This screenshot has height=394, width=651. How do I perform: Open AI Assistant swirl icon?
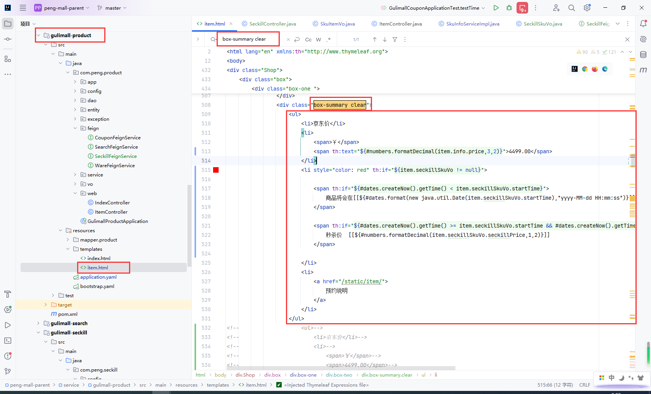point(643,39)
